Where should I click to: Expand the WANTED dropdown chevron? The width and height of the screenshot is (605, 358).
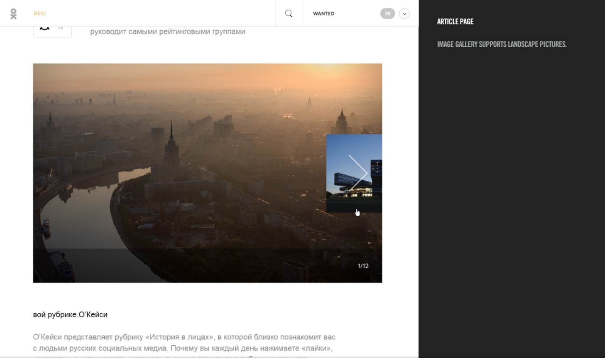(404, 14)
